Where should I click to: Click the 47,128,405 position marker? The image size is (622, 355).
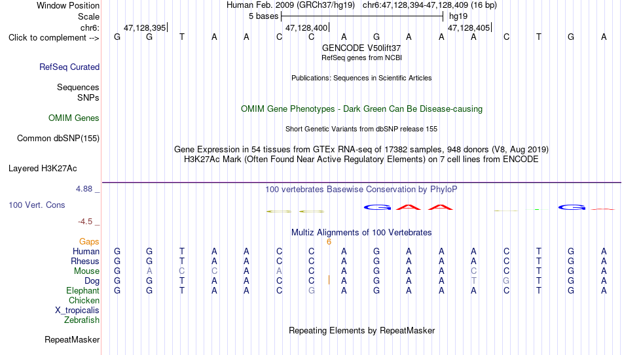[469, 27]
